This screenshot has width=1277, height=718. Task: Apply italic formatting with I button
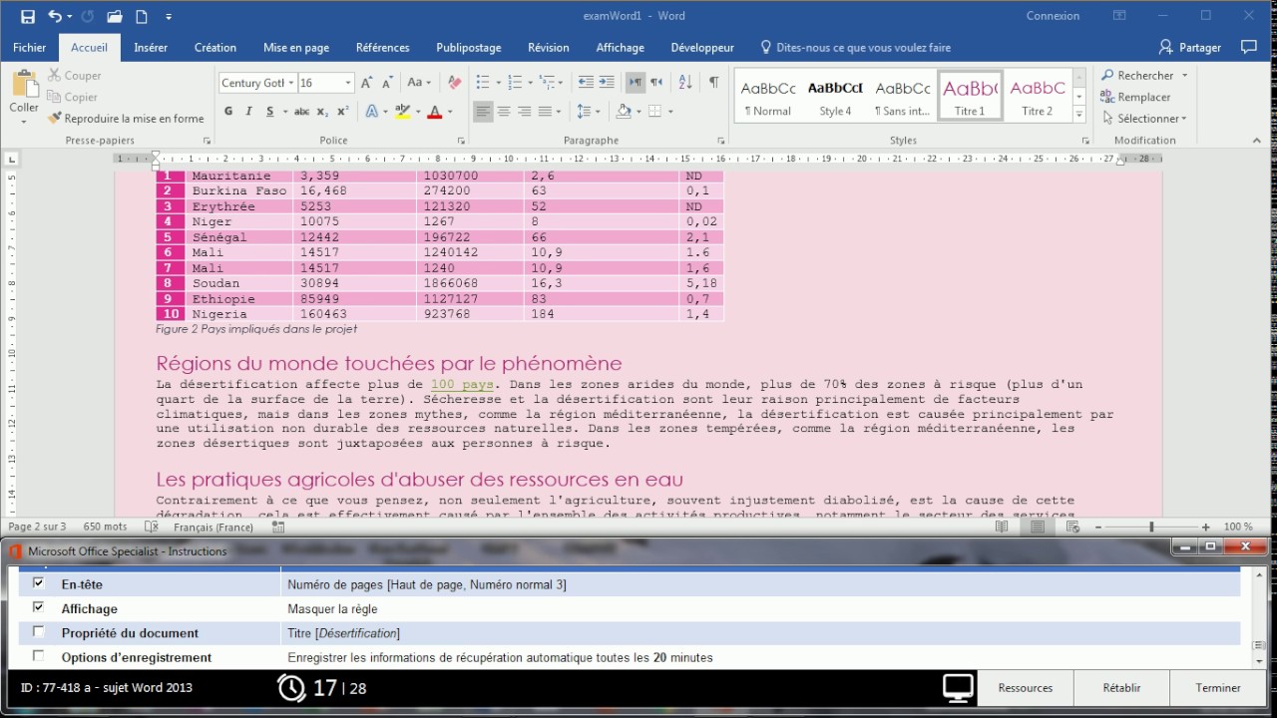pos(249,112)
